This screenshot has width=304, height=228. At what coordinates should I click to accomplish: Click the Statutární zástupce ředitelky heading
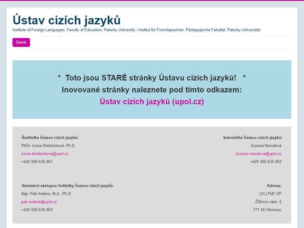pyautogui.click(x=68, y=186)
